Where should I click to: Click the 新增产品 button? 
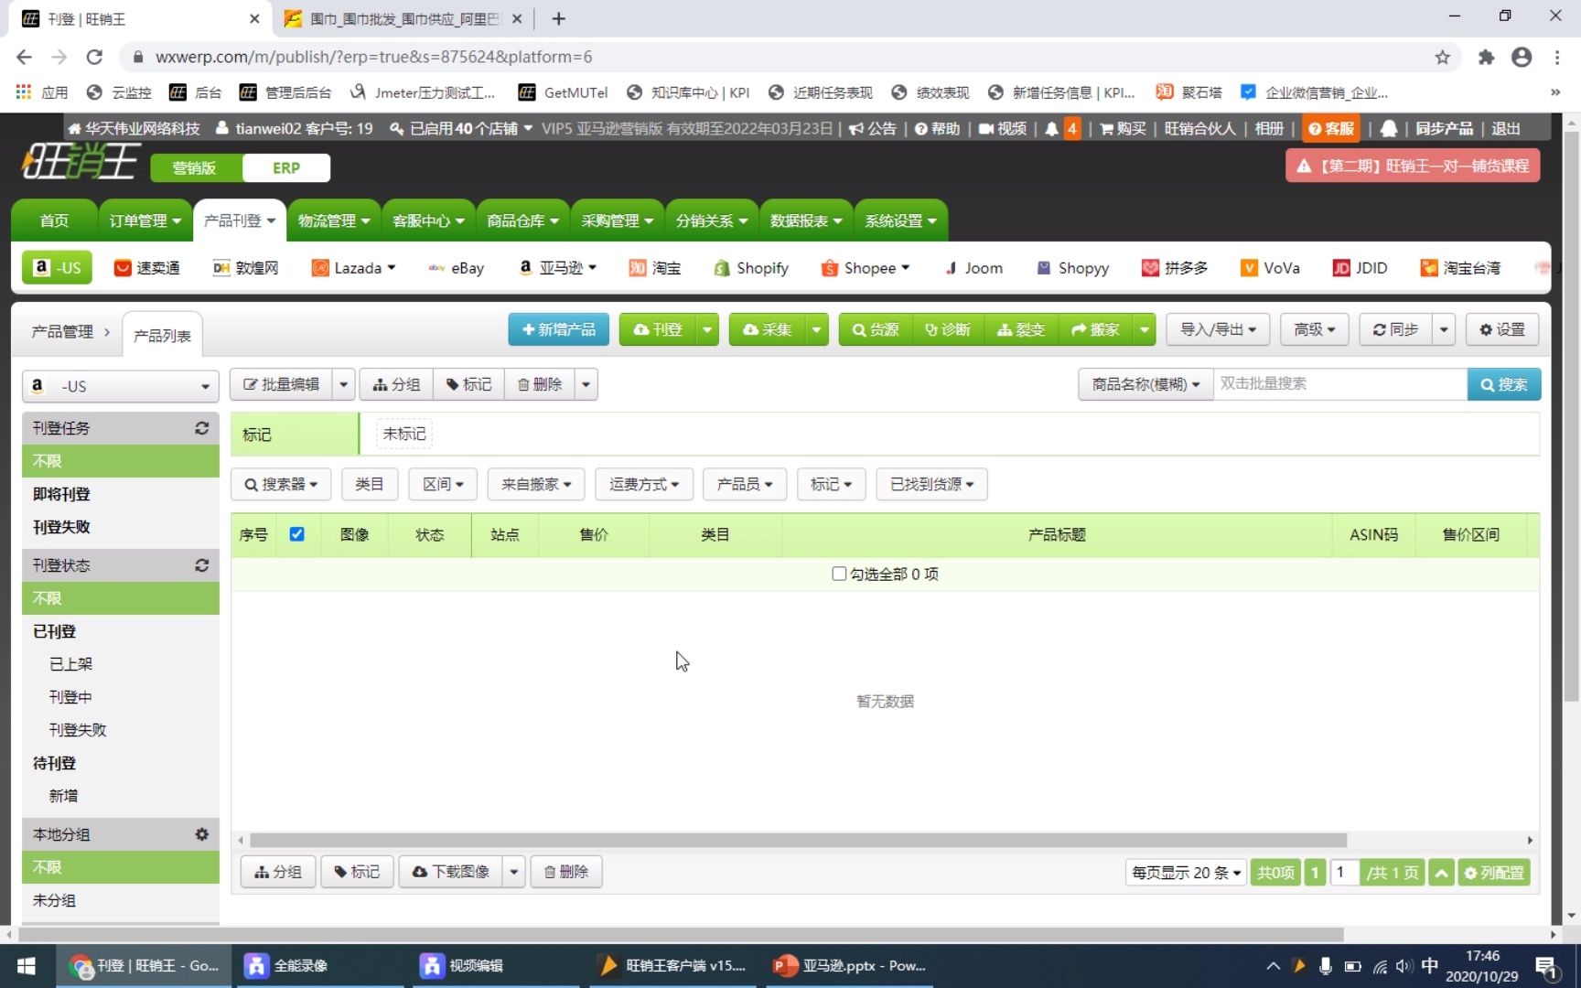tap(559, 329)
